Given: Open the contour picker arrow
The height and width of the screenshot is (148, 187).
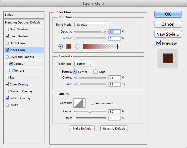Looking at the screenshot, I should [x=84, y=103].
